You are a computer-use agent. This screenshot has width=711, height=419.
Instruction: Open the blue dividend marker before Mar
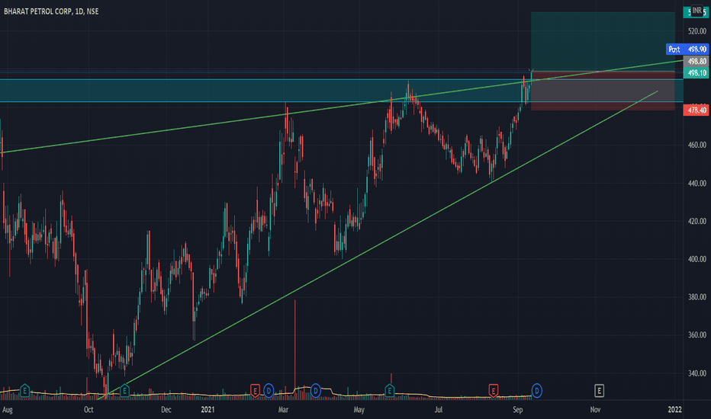pyautogui.click(x=269, y=391)
